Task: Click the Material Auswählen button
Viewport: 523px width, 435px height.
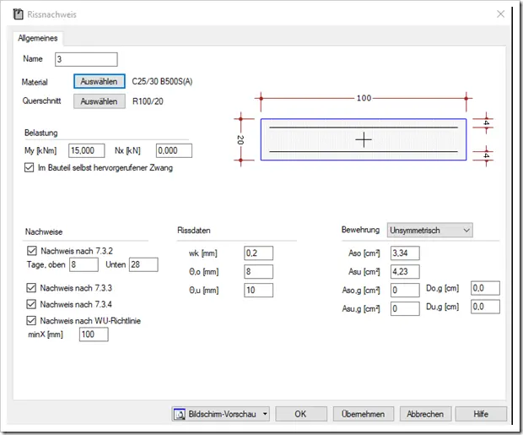Action: [100, 81]
